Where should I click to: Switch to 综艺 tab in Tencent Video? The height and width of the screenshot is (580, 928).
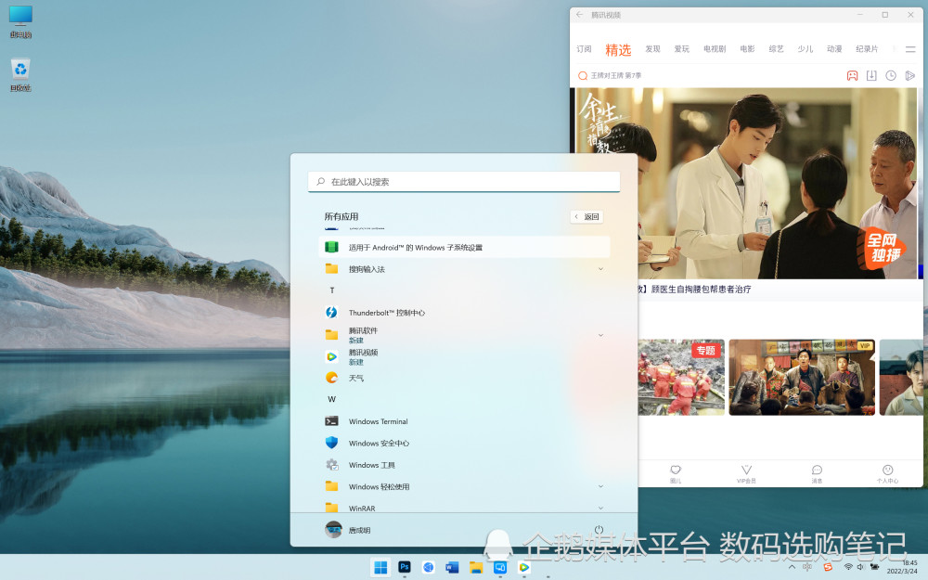pos(777,49)
